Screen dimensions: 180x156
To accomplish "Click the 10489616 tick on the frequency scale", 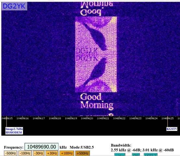I will [x=23, y=118].
